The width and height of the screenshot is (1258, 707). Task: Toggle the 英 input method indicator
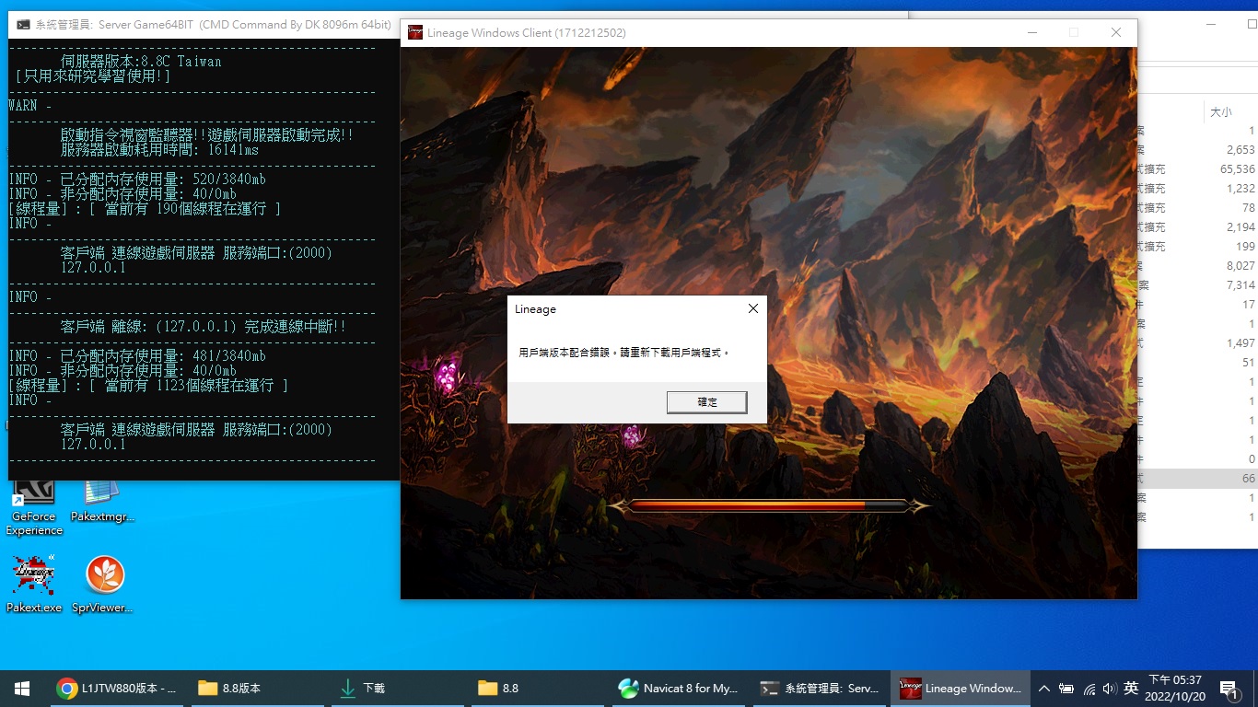1131,689
